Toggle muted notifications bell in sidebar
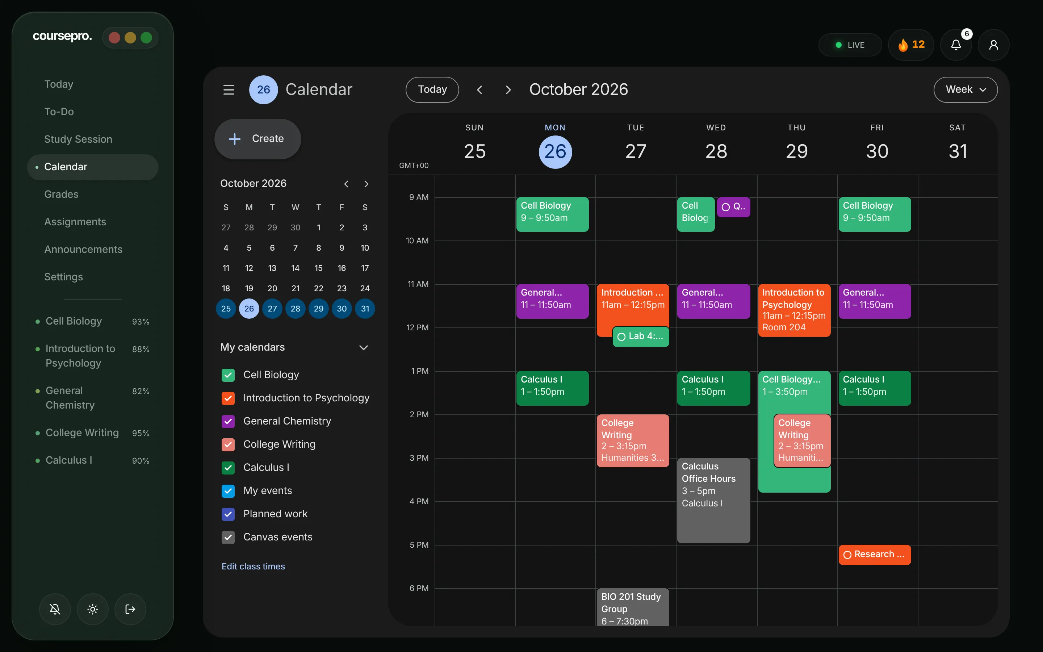Viewport: 1043px width, 652px height. click(x=55, y=609)
